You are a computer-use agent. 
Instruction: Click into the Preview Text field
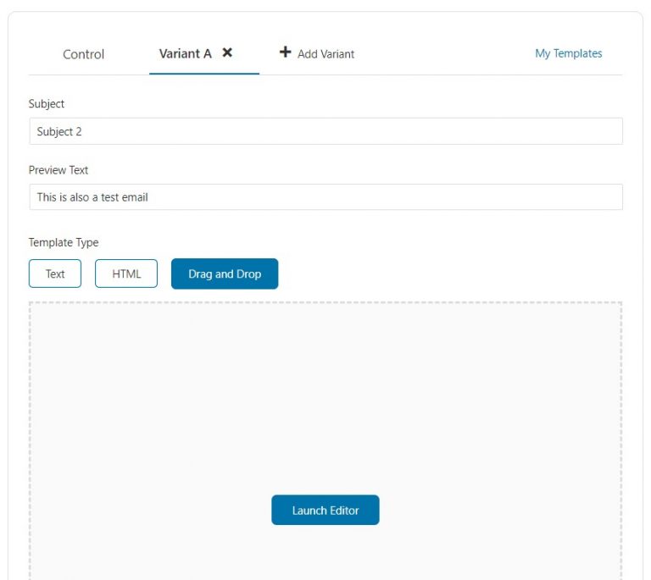pyautogui.click(x=325, y=197)
